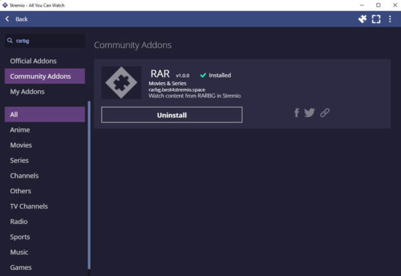Go Back to the previous screen
The image size is (401, 276).
[21, 19]
